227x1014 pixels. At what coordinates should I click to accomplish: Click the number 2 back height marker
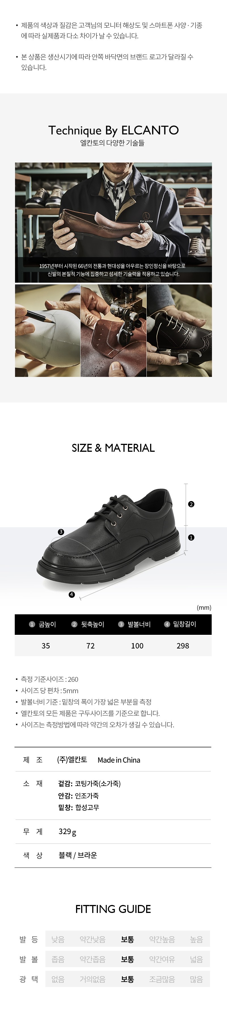click(191, 504)
